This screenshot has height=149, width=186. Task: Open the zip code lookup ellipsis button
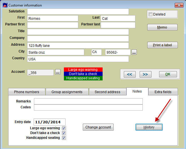click(134, 52)
